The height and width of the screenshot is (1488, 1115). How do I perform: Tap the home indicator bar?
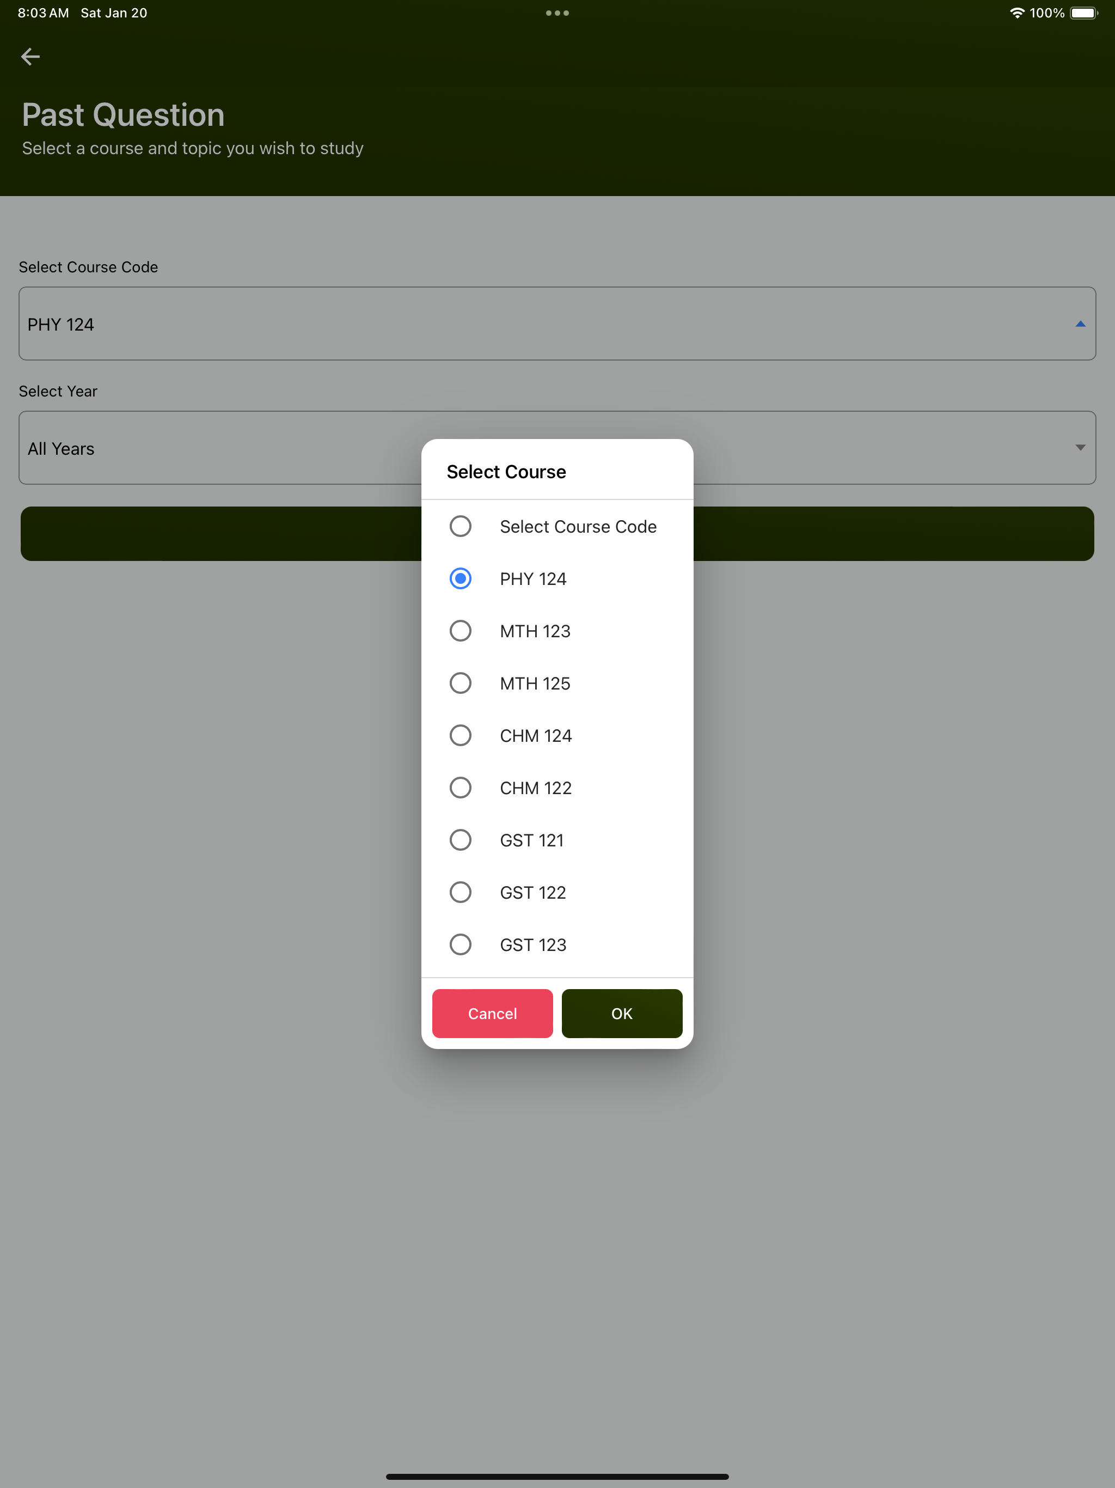click(557, 1477)
